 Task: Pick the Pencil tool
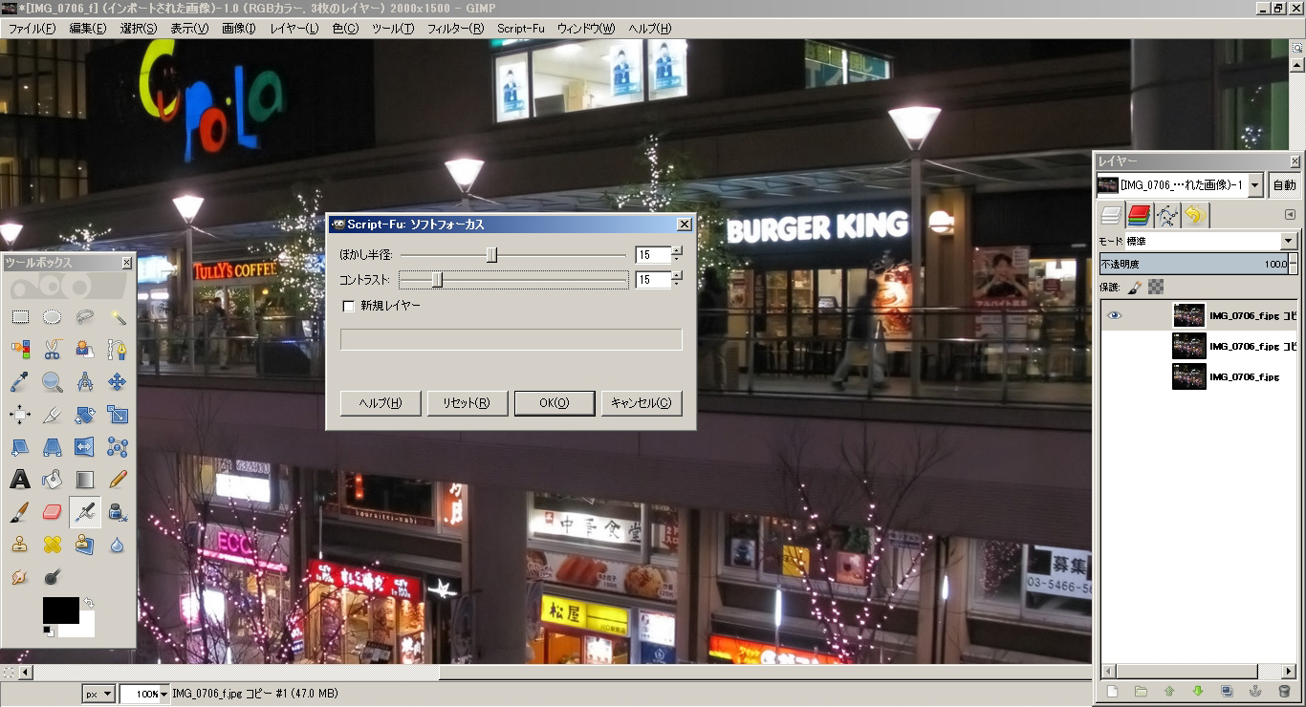[118, 480]
